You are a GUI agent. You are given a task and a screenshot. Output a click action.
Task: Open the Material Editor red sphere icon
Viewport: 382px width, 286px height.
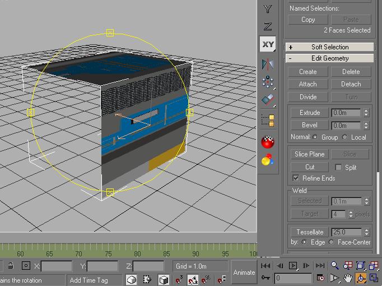pyautogui.click(x=268, y=142)
